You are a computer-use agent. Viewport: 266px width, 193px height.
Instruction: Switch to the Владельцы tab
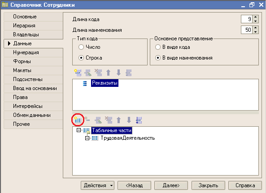click(33, 34)
